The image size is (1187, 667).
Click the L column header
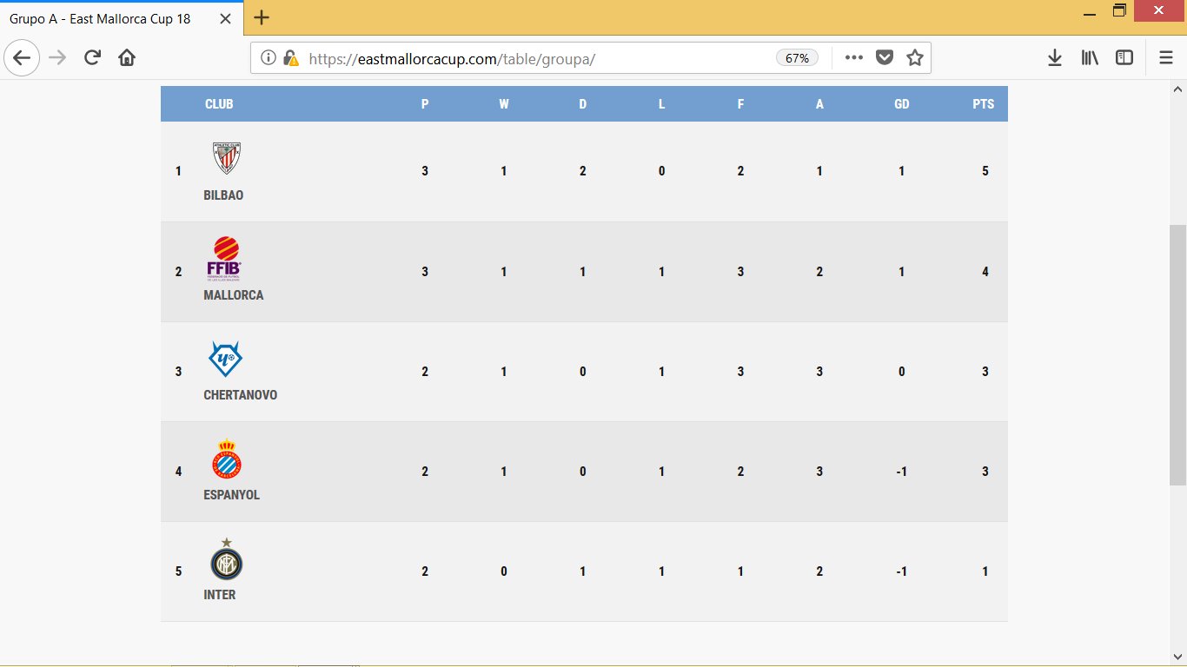point(661,104)
